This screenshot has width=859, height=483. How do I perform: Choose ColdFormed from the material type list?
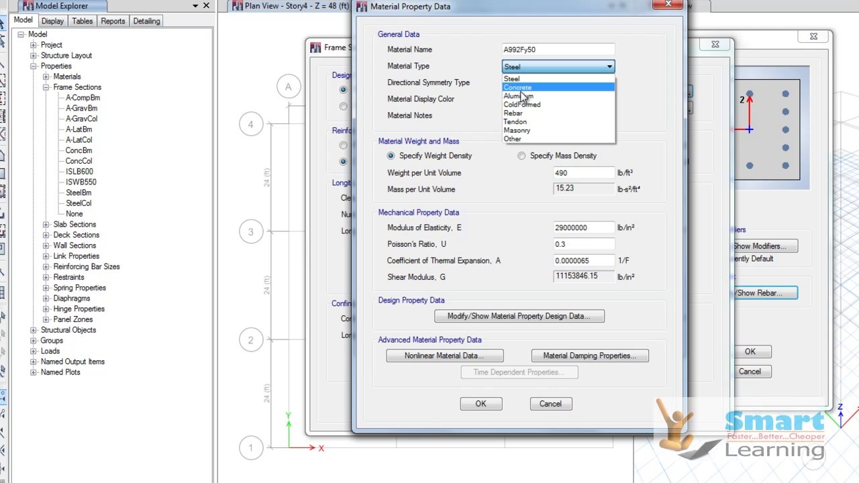(x=558, y=105)
